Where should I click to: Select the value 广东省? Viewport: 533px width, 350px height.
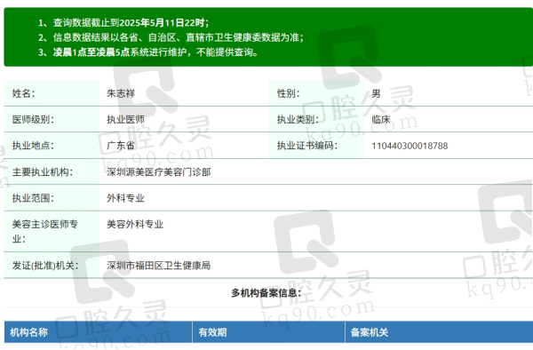coord(121,146)
